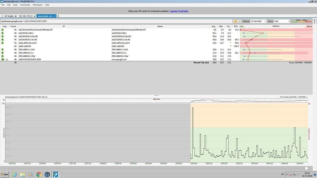Image resolution: width=317 pixels, height=178 pixels.
Task: Click the system tray volume icon
Action: pyautogui.click(x=298, y=174)
